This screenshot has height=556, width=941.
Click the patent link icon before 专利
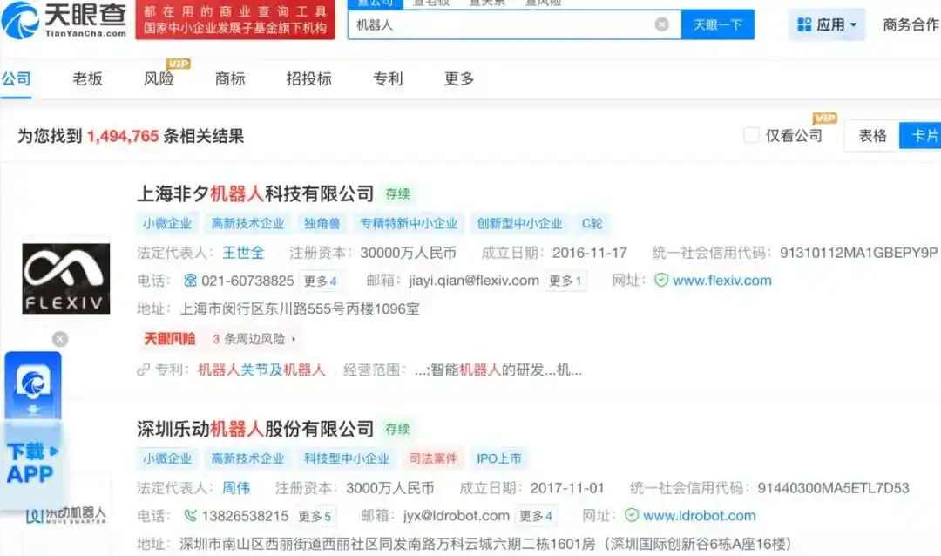click(x=144, y=370)
